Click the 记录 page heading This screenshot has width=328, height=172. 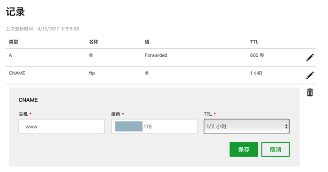pos(15,12)
